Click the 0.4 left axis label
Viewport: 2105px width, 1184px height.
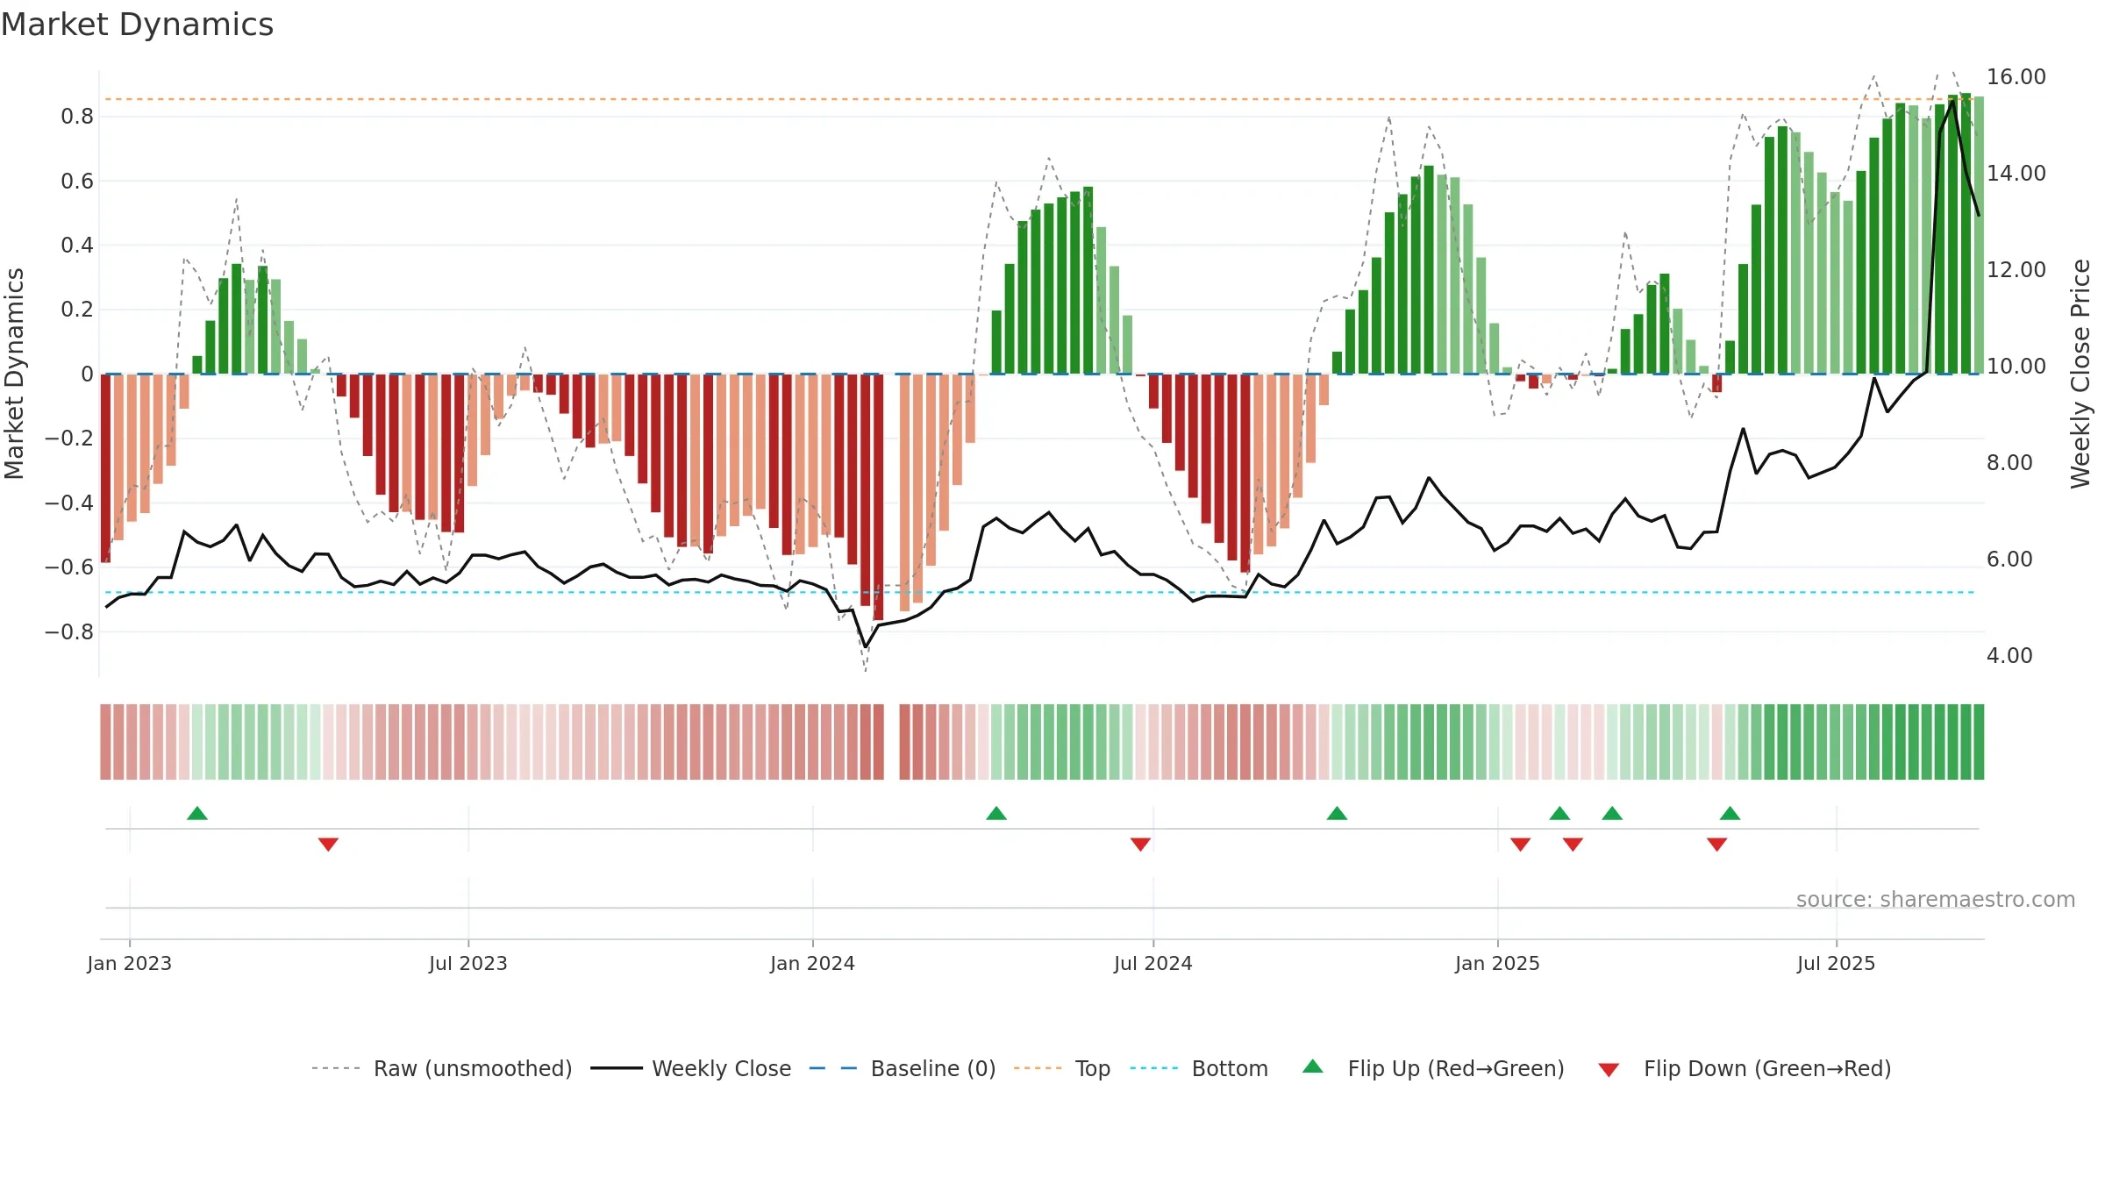pyautogui.click(x=77, y=246)
